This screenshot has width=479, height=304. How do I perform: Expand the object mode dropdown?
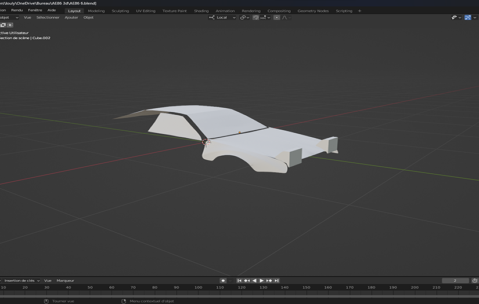click(x=9, y=17)
